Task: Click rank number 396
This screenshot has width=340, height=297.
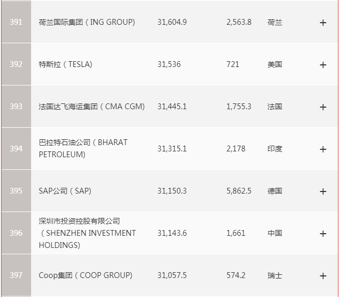Action: tap(16, 233)
